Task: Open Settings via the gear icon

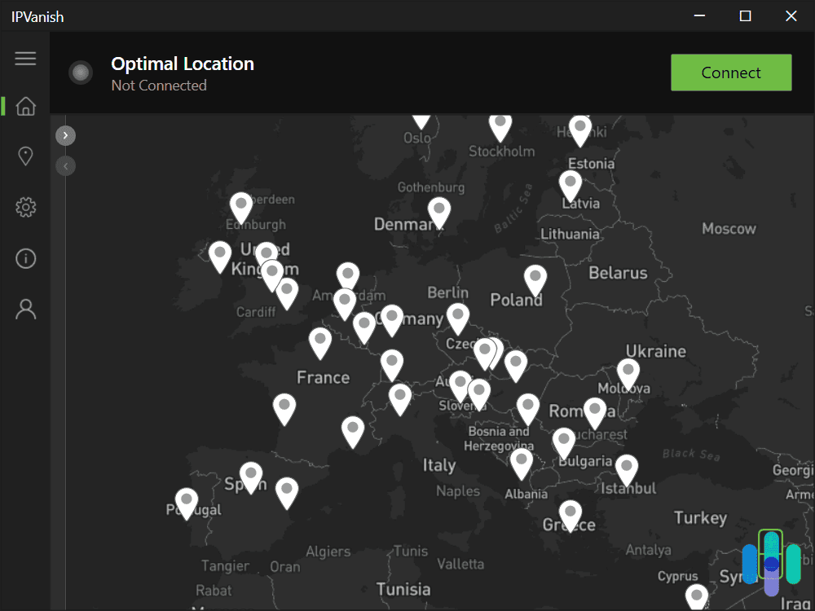Action: click(25, 206)
